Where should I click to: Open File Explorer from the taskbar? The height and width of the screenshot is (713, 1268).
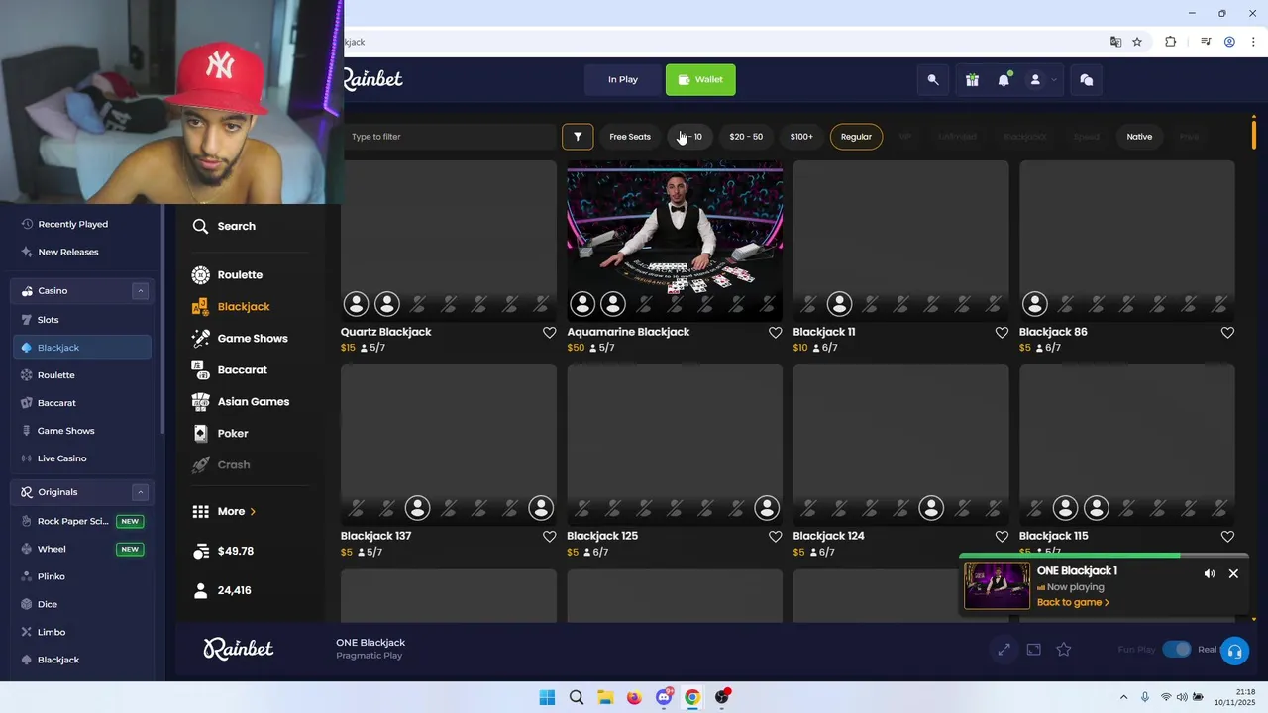[605, 697]
